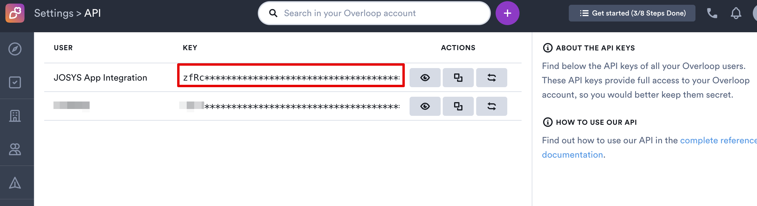Viewport: 757px width, 206px height.
Task: Reveal the second user's API key
Action: (x=425, y=106)
